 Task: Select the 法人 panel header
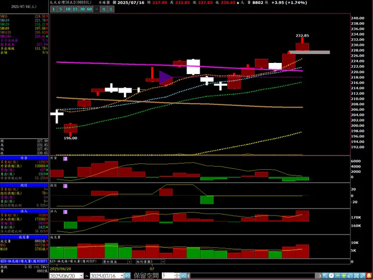[24, 211]
